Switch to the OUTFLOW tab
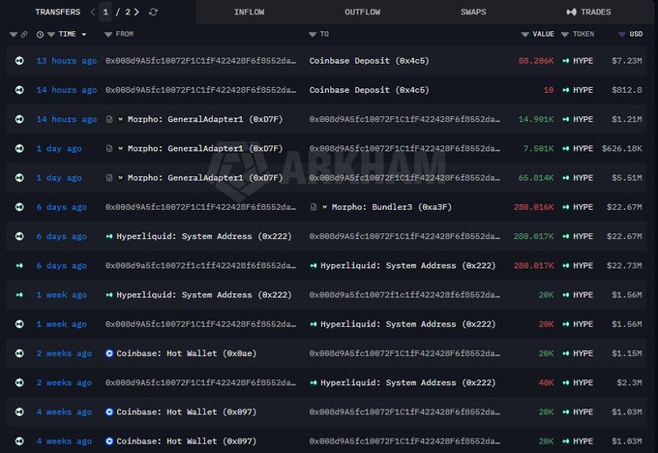 click(x=362, y=13)
